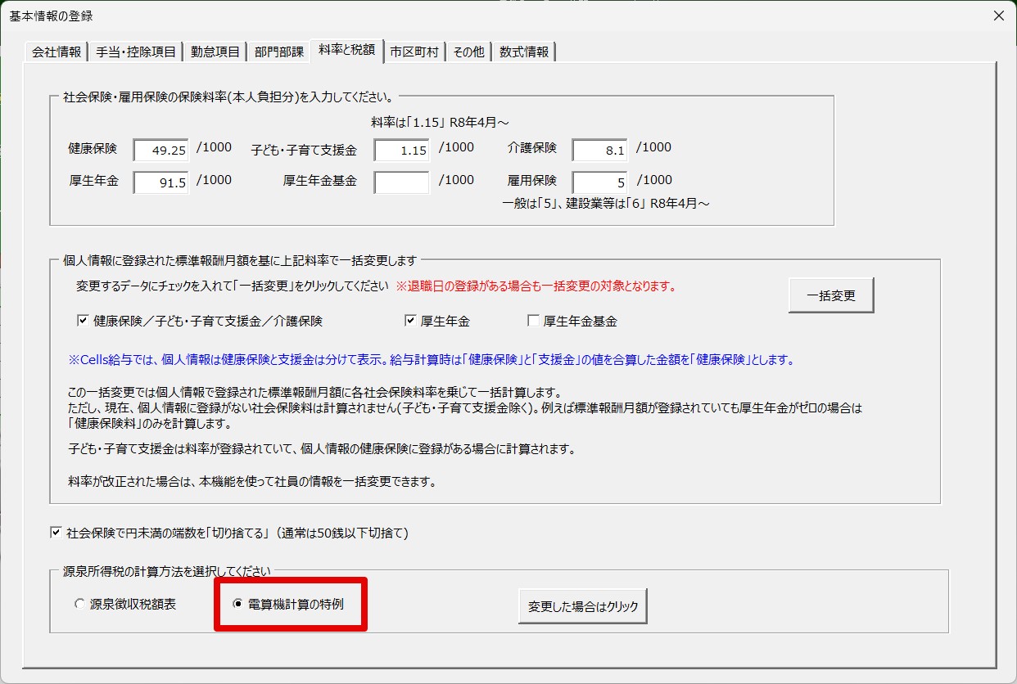Viewport: 1017px width, 684px height.
Task: Click the 子ども・子育て支援金 rate field
Action: (x=401, y=151)
